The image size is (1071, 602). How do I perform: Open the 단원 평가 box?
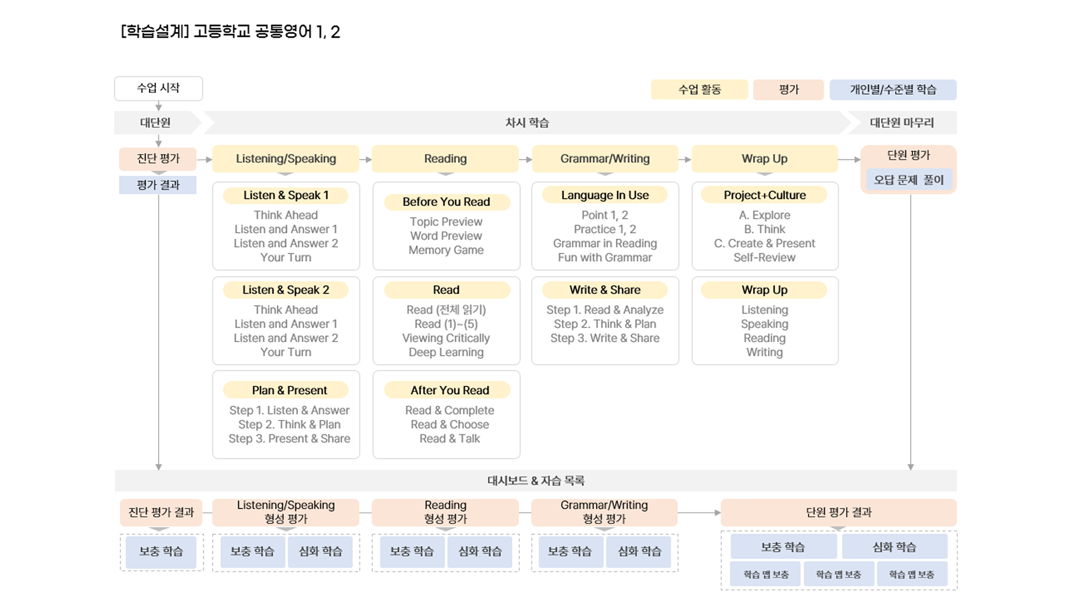click(909, 156)
